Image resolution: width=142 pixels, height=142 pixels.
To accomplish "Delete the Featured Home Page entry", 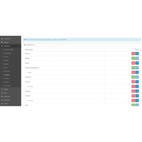I will pos(133,101).
